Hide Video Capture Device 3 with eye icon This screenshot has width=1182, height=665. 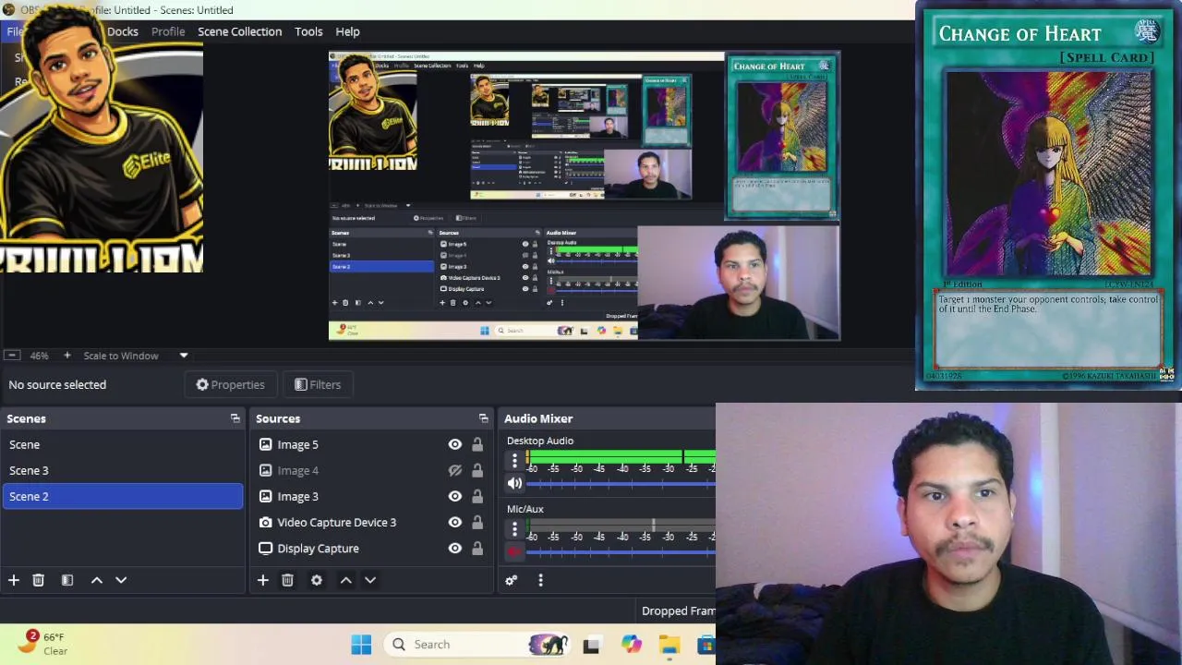click(454, 522)
